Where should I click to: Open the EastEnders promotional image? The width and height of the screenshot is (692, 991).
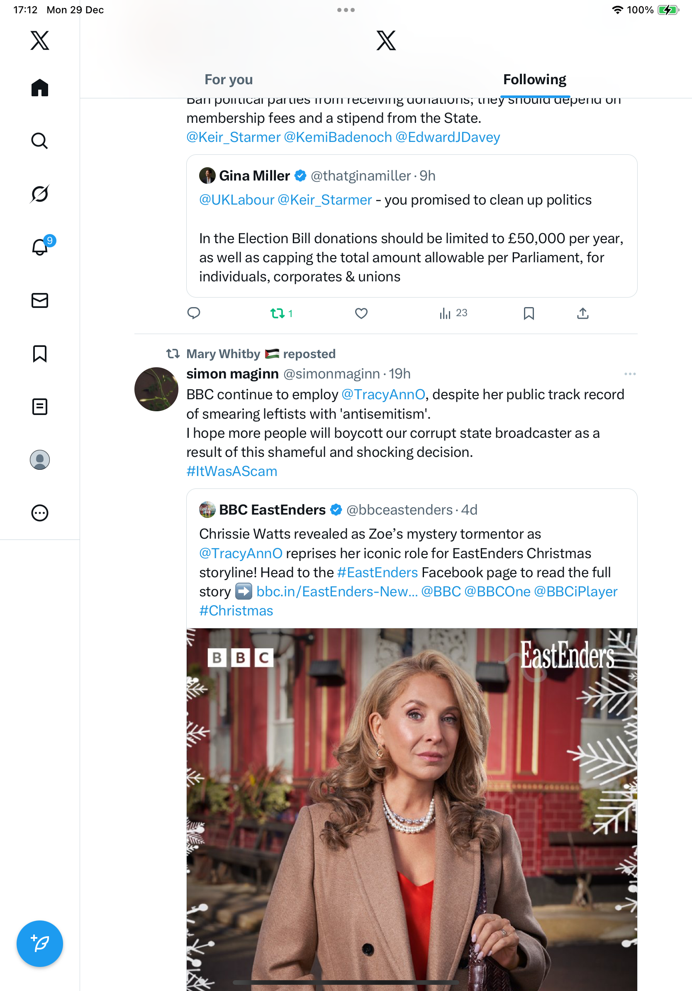click(412, 807)
